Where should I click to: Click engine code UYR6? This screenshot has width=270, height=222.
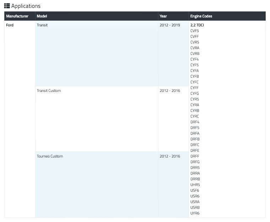195,213
